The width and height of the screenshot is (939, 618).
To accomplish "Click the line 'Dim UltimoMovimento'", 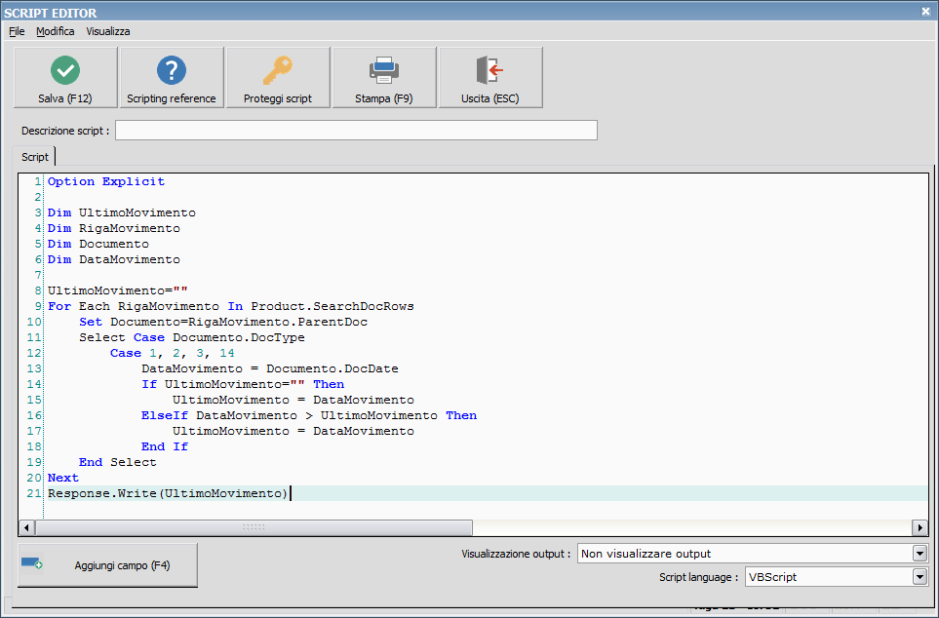I will click(x=122, y=212).
